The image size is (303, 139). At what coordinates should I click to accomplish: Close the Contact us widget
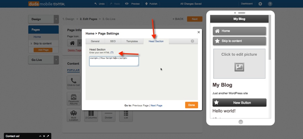(x=44, y=136)
